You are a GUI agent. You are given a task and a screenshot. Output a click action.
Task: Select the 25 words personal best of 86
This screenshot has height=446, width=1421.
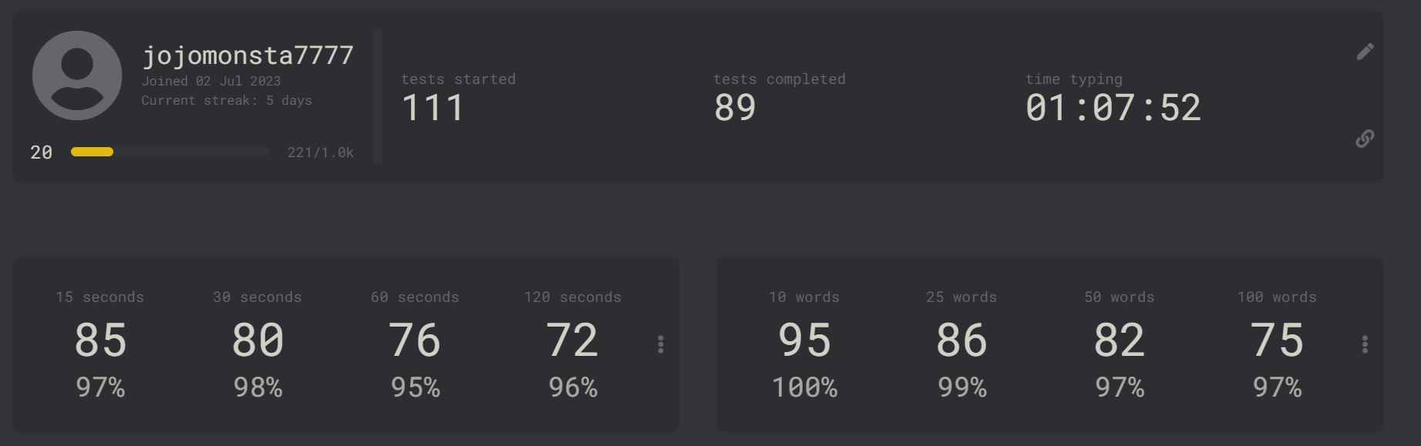point(961,340)
